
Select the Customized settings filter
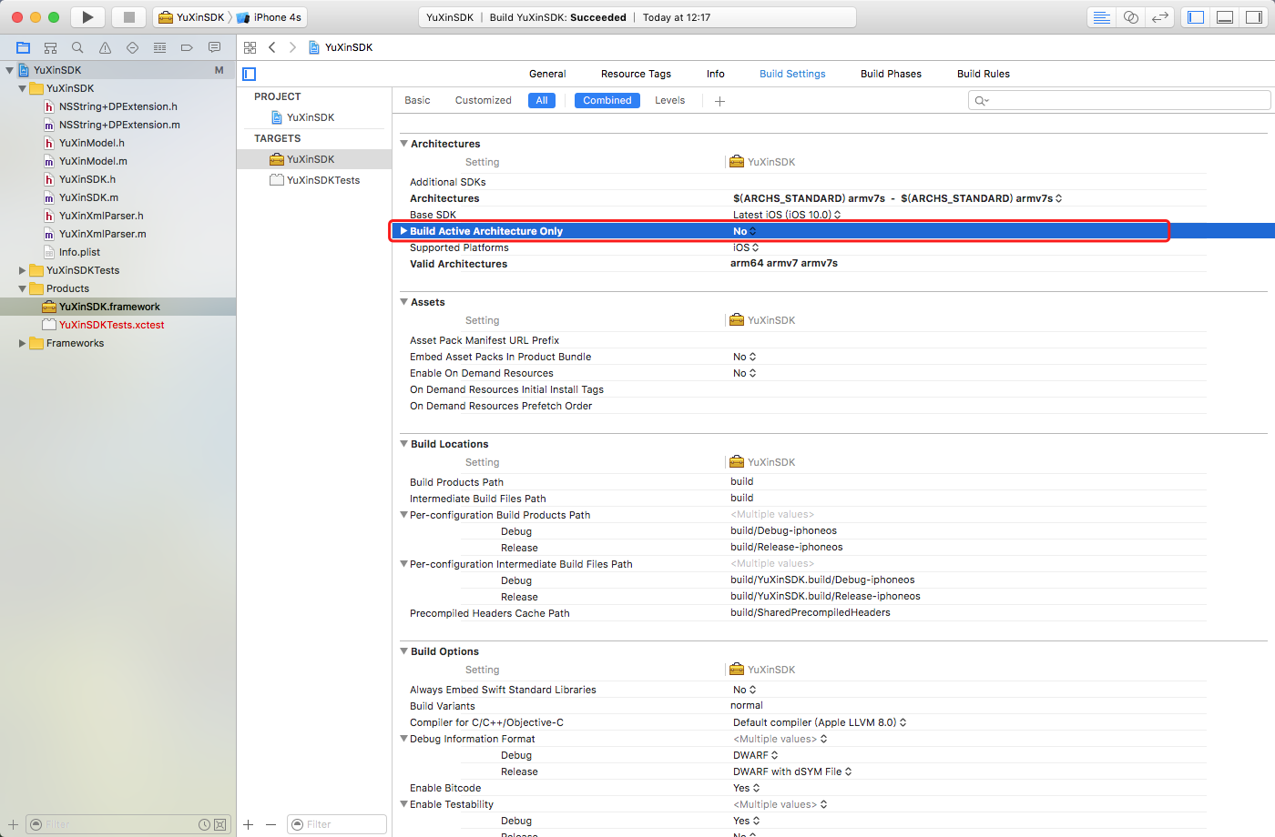point(484,100)
